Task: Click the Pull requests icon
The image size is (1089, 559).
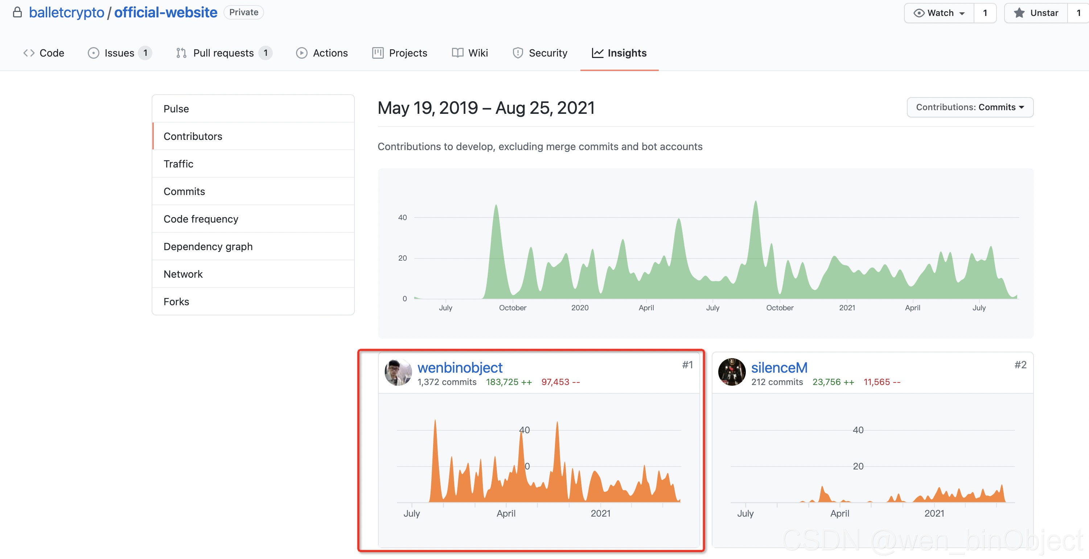Action: point(180,52)
